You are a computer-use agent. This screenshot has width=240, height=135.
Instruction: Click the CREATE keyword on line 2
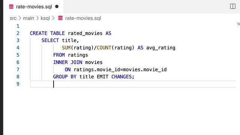coord(39,33)
